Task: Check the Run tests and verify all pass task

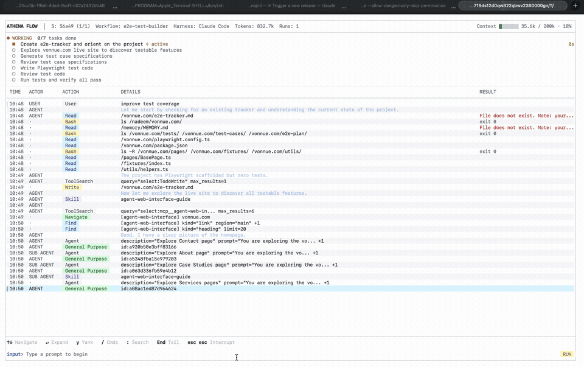Action: (x=12, y=80)
